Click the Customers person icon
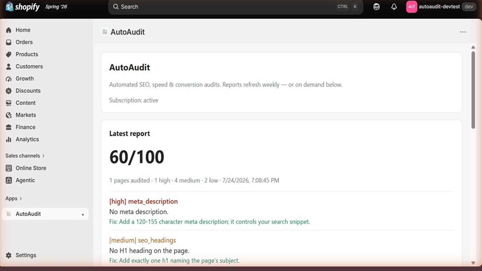 (x=9, y=67)
